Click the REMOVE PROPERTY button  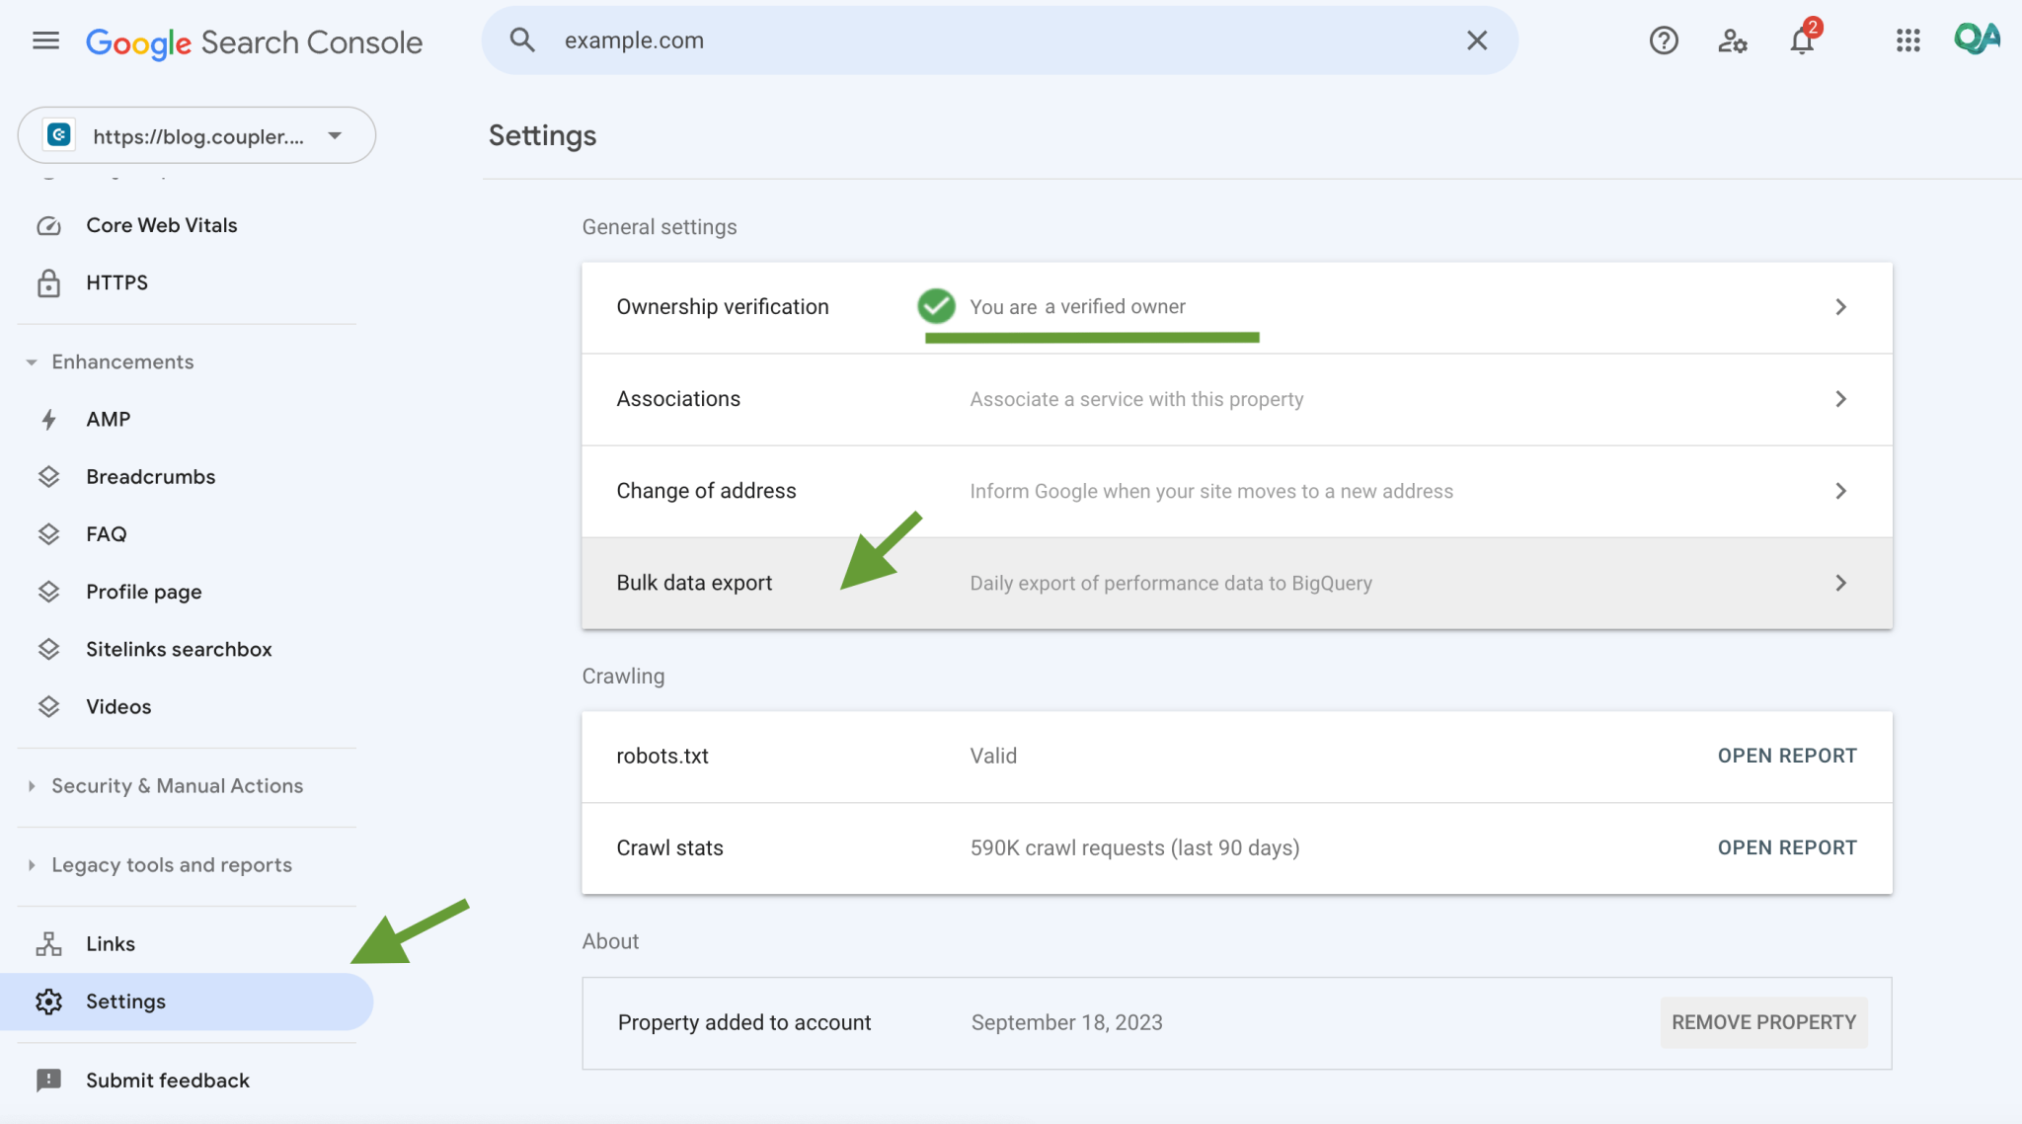click(x=1763, y=1022)
